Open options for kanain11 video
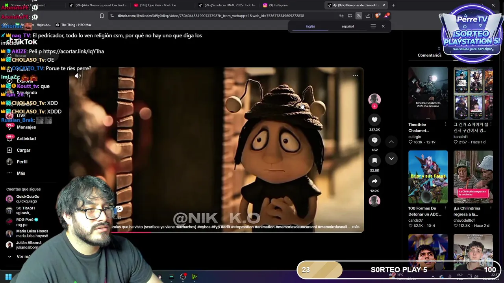Viewport: 504px width, 283px height. tap(491, 124)
